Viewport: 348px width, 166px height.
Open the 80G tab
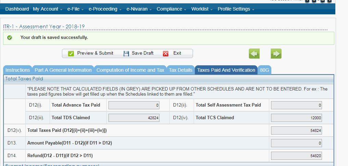(x=265, y=70)
